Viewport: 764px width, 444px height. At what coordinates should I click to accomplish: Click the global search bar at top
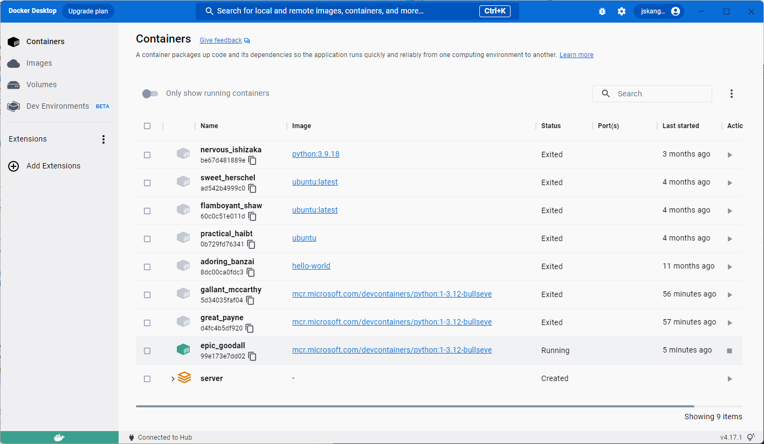[x=357, y=11]
